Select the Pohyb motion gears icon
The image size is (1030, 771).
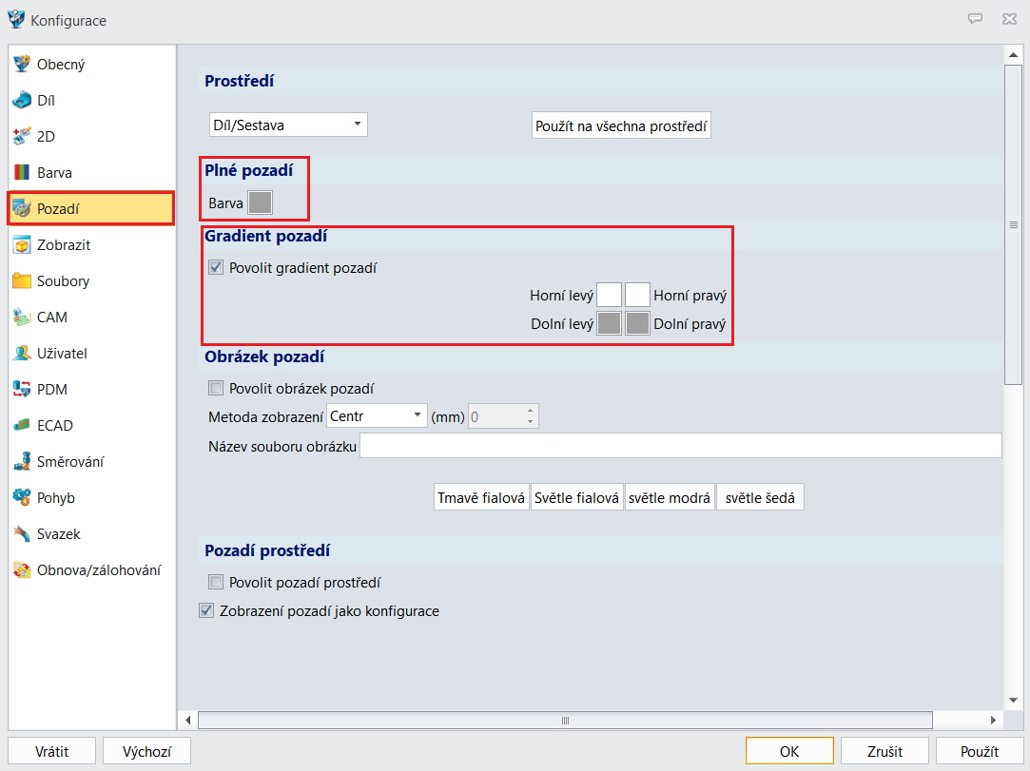tap(22, 497)
